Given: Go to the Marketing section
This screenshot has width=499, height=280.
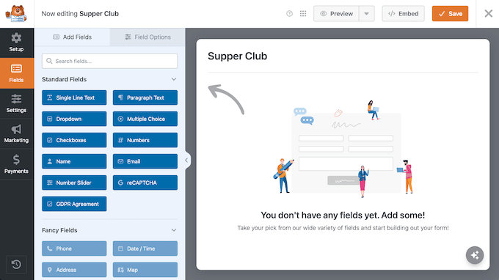Looking at the screenshot, I should [17, 134].
